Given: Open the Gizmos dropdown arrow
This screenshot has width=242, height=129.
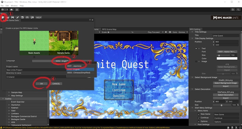Looking at the screenshot, I should tap(187, 32).
